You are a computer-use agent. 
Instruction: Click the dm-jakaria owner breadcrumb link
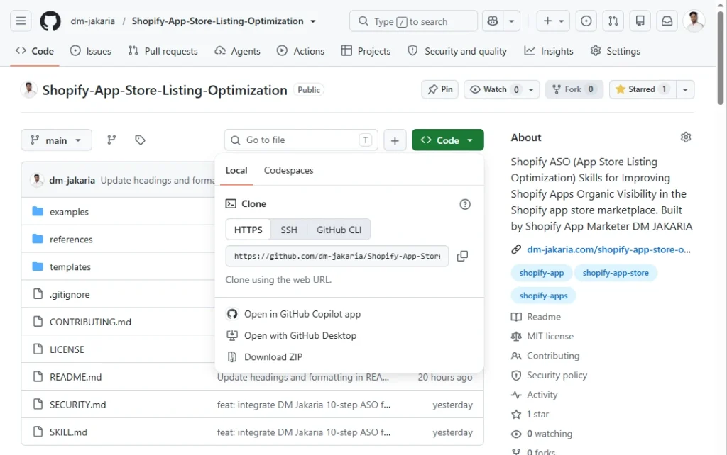93,21
